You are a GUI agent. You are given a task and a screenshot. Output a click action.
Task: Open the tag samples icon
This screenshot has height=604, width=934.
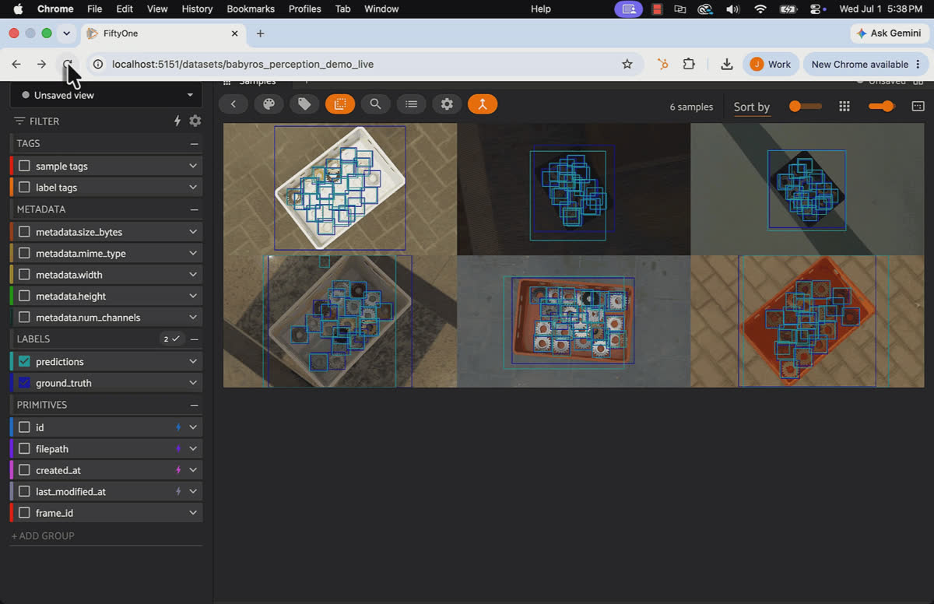(x=304, y=104)
